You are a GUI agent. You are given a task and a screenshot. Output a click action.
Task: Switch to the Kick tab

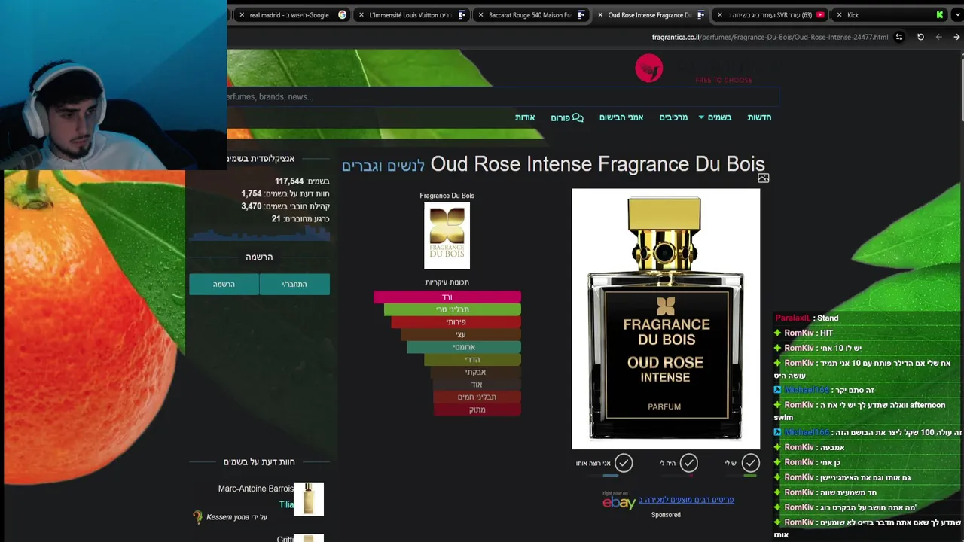[x=889, y=14]
